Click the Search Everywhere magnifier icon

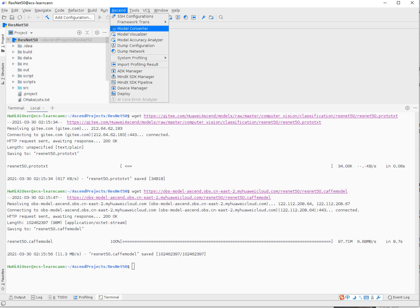(221, 17)
